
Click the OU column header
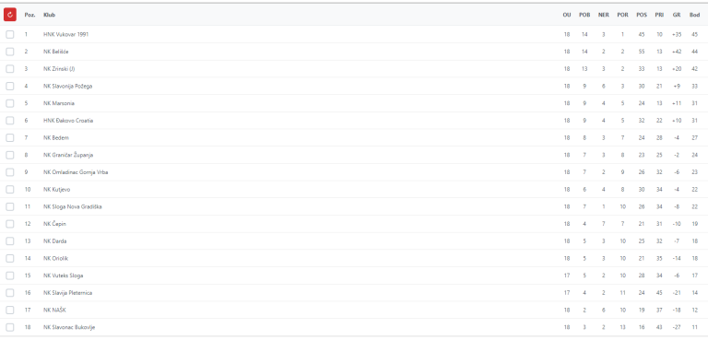coord(567,15)
